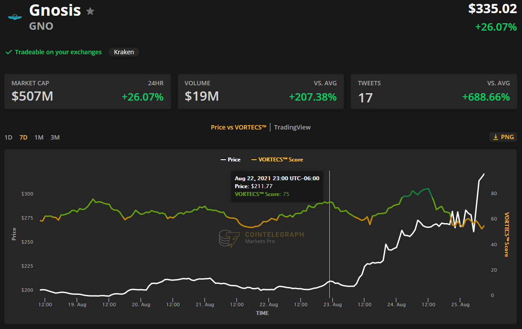
Task: Open the Volume stat card
Action: 261,91
